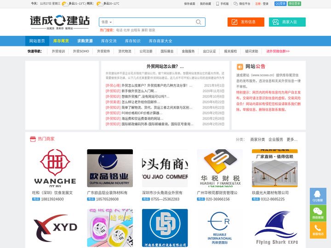The image size is (331, 248).
Task: Open the 玖盛光大建材 floor product thumbnail
Action: [x=274, y=168]
